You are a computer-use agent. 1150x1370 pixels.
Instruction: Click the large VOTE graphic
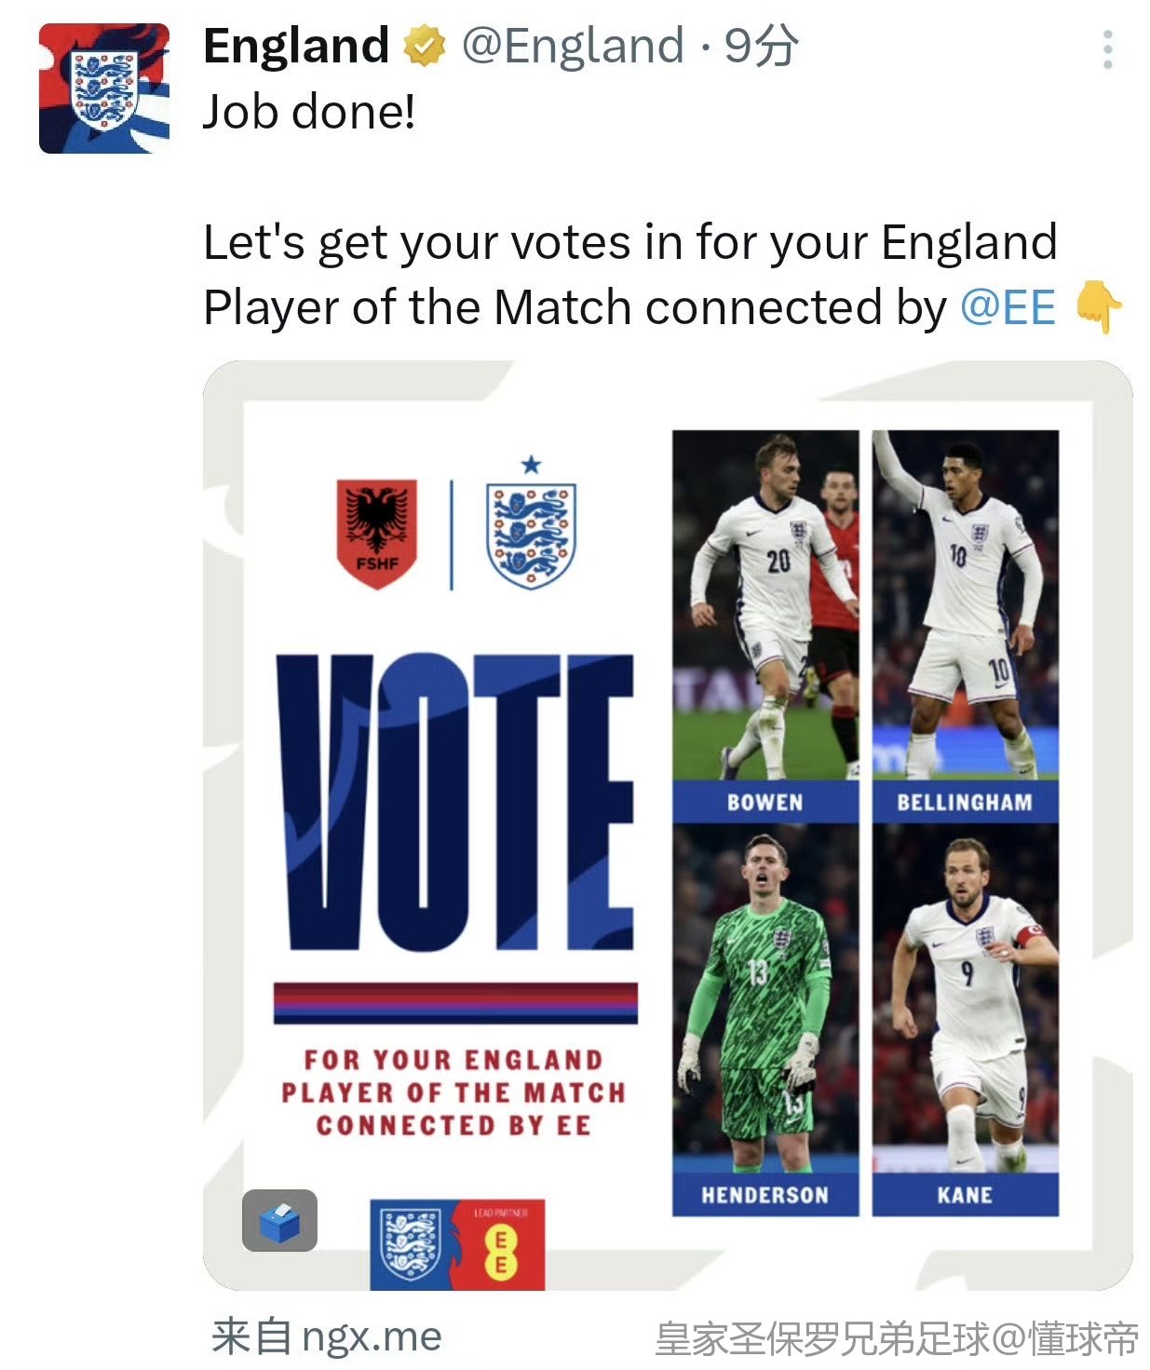[x=455, y=802]
